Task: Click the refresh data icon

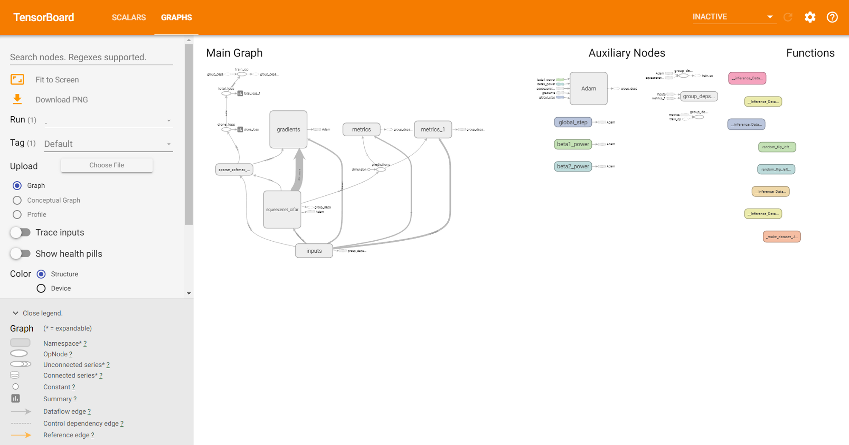Action: (788, 17)
